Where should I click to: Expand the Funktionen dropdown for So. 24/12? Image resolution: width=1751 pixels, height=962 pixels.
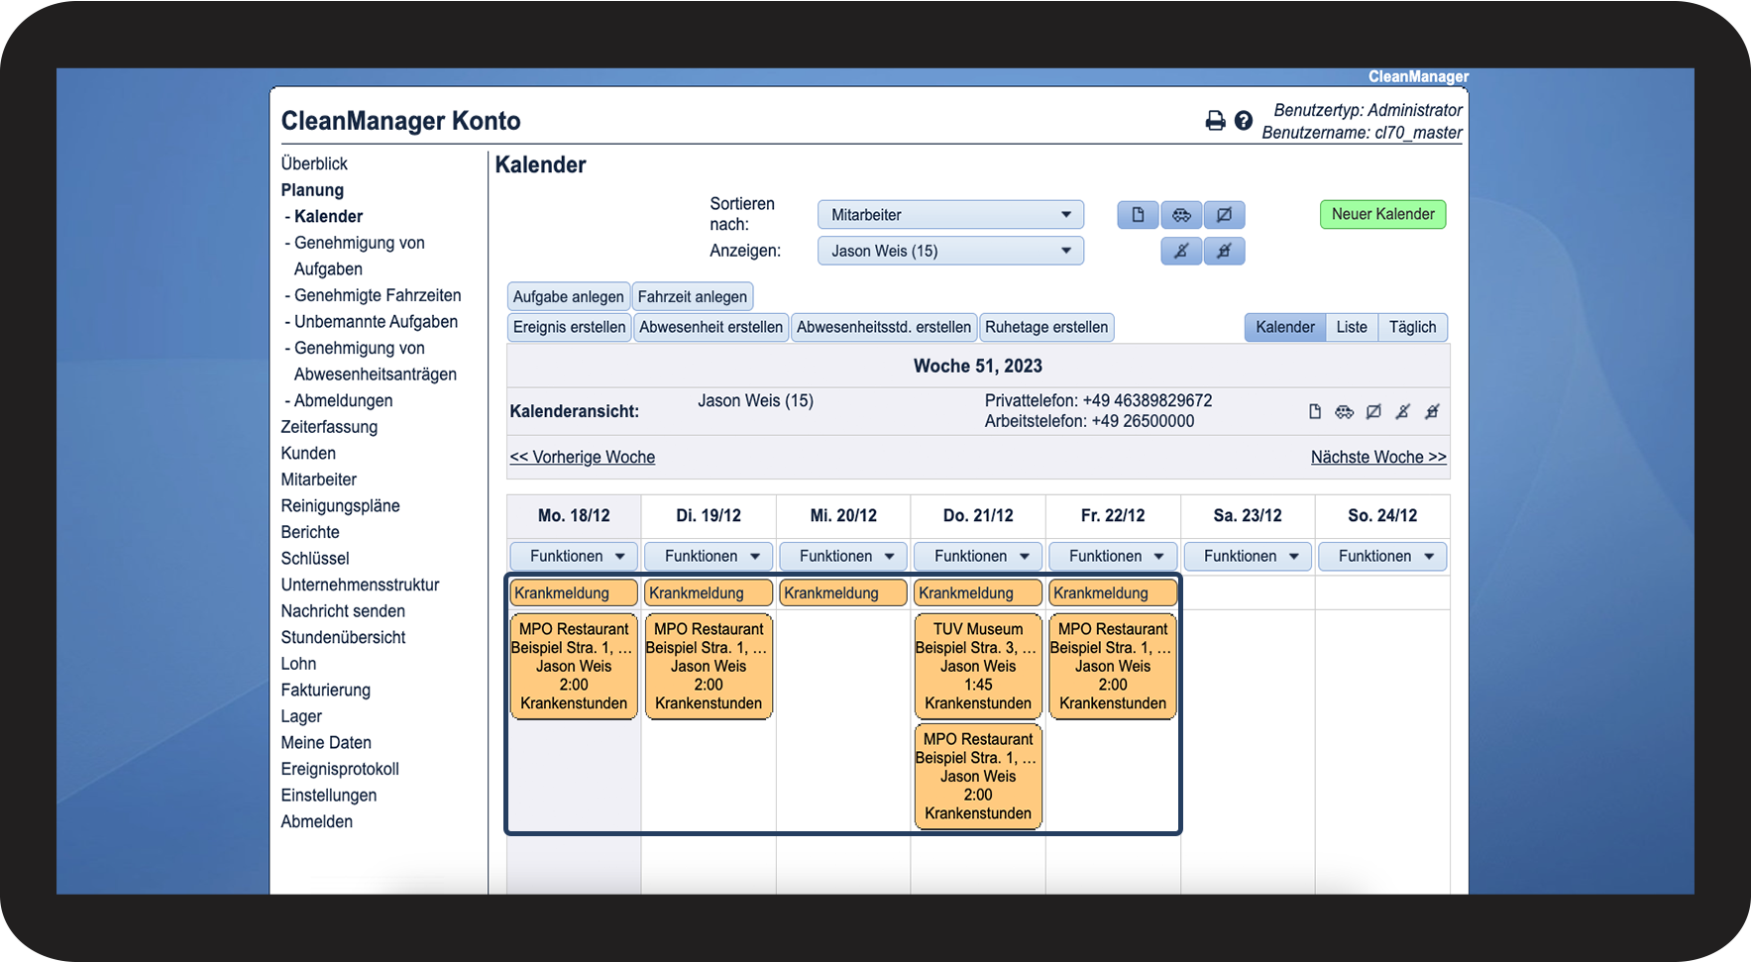coord(1382,557)
